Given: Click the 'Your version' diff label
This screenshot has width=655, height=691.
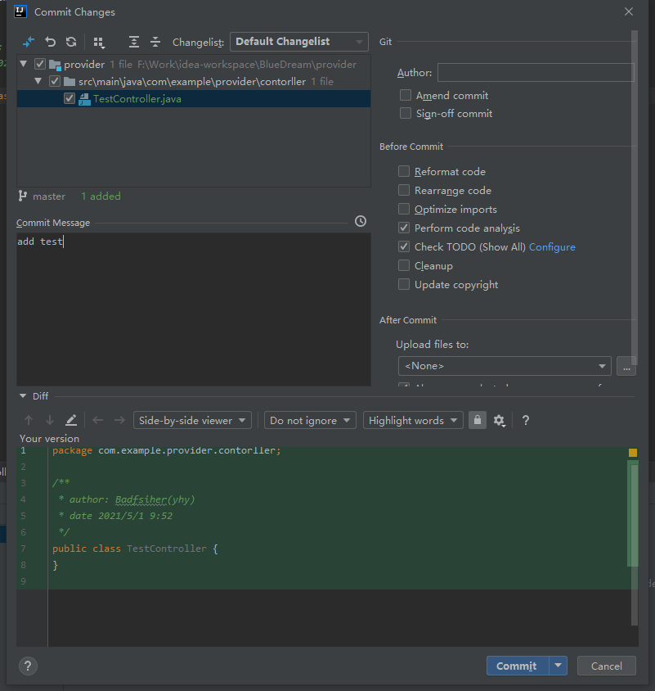Looking at the screenshot, I should coord(49,439).
